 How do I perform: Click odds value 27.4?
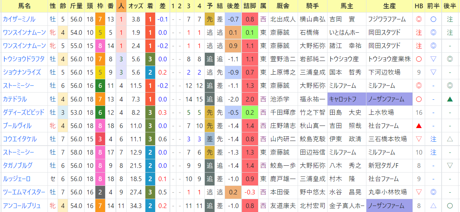136,192
